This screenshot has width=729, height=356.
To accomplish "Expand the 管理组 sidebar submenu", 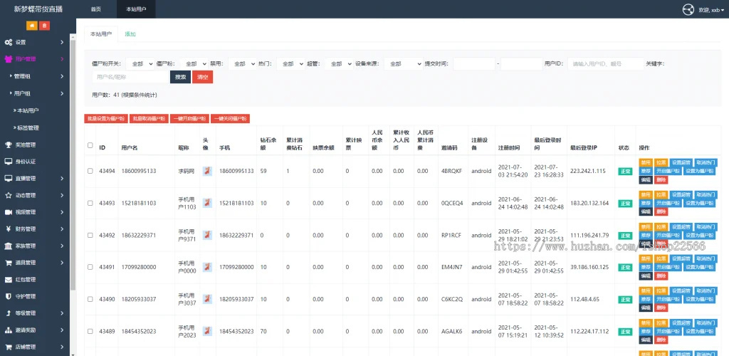I will 35,76.
